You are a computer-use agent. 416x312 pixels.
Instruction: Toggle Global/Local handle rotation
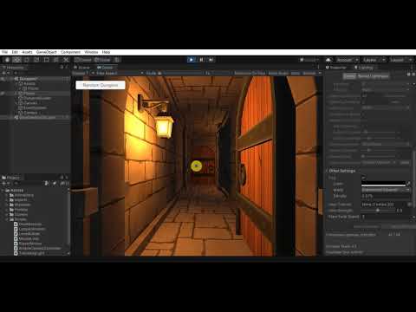(x=103, y=60)
